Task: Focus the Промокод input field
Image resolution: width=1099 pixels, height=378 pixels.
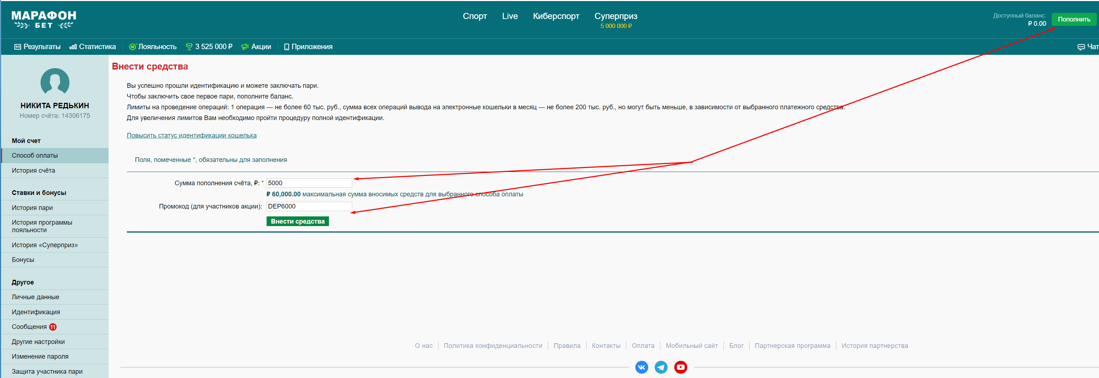Action: pos(309,206)
